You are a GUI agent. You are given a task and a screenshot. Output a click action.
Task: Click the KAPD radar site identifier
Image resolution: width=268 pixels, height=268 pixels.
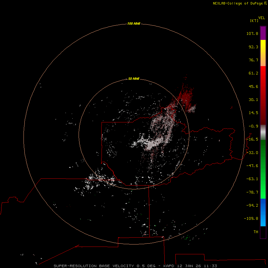[x=169, y=266]
